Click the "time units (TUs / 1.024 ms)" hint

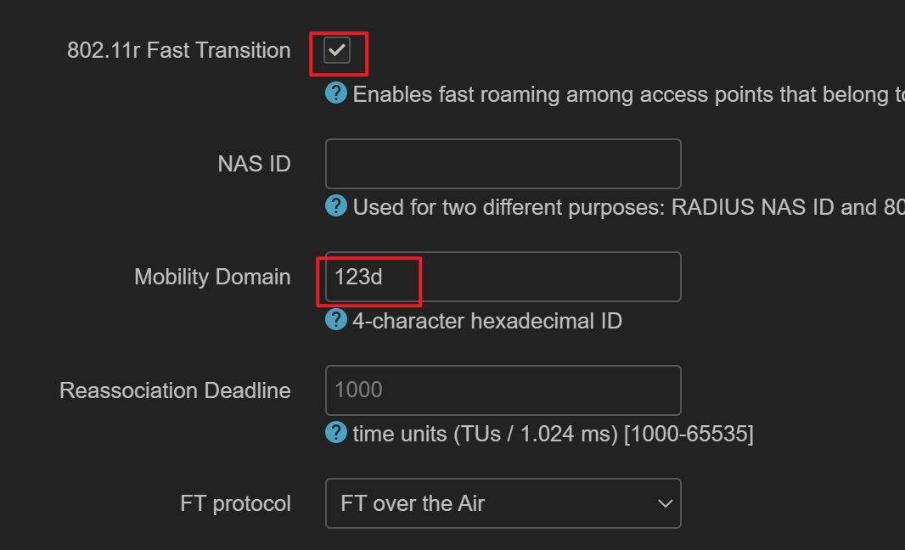tap(553, 435)
